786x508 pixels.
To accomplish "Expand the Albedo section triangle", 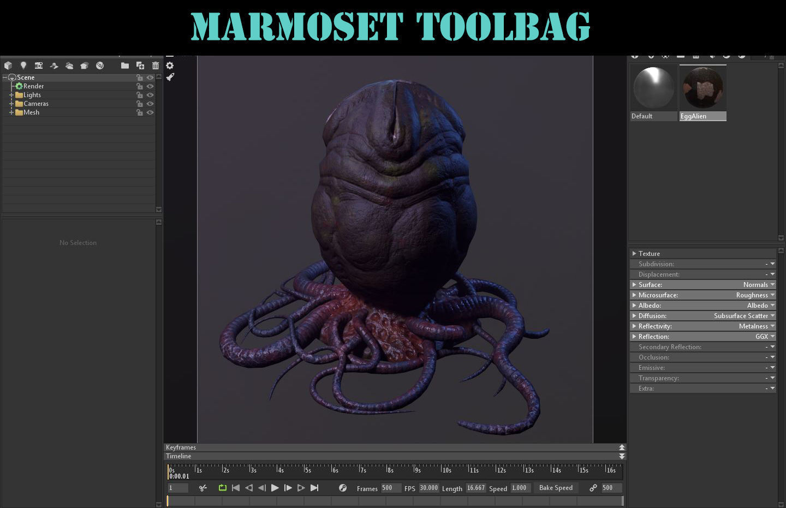I will pyautogui.click(x=634, y=306).
